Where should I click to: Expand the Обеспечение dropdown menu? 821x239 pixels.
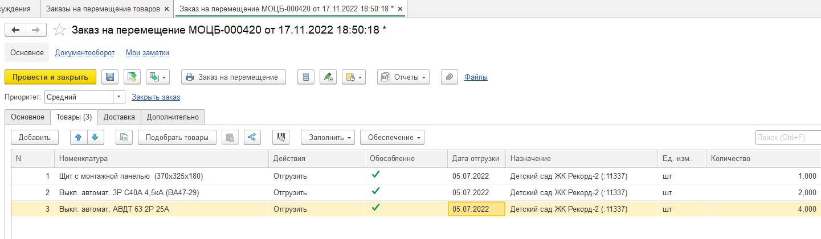391,137
